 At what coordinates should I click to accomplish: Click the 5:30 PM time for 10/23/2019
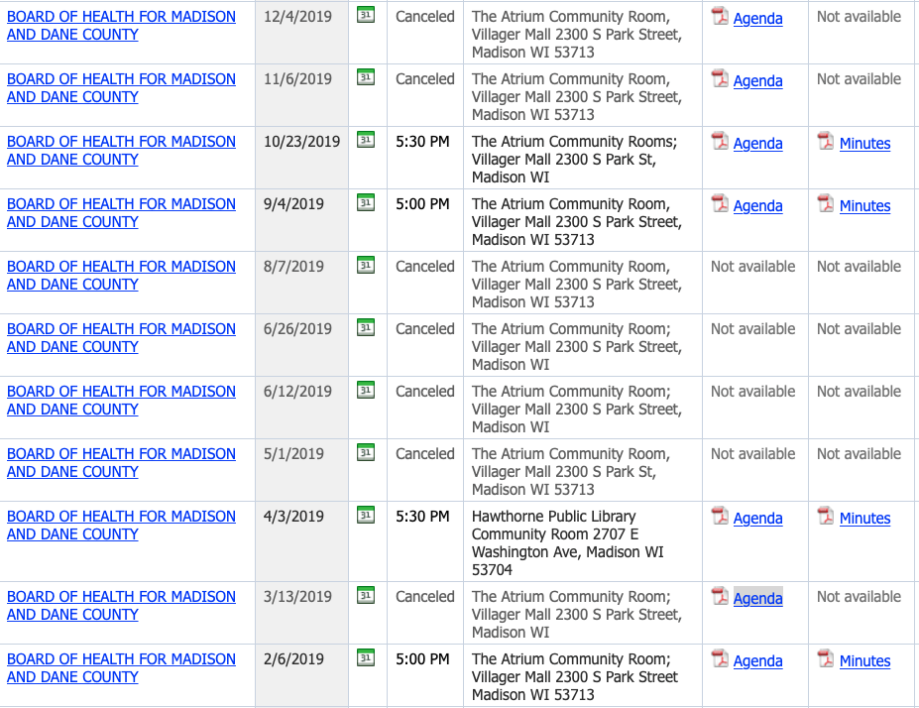[422, 142]
